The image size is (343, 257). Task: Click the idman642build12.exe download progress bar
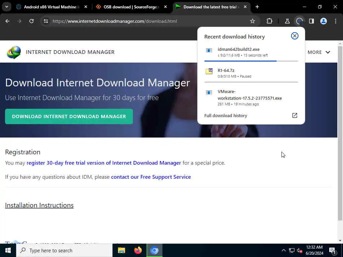click(x=251, y=61)
